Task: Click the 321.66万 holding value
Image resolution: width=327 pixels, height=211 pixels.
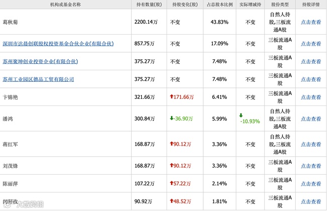Action: 144,97
